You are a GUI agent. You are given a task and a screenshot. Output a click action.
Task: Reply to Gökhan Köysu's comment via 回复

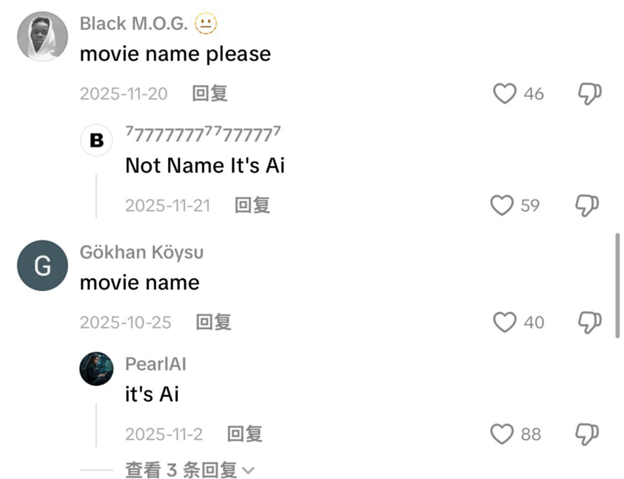[x=214, y=322]
